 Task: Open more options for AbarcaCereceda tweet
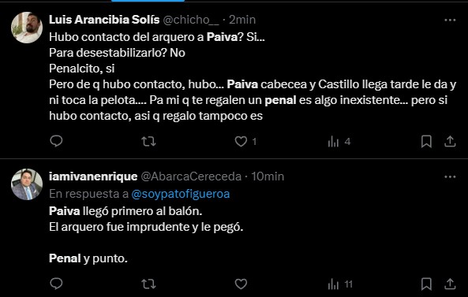pos(450,176)
